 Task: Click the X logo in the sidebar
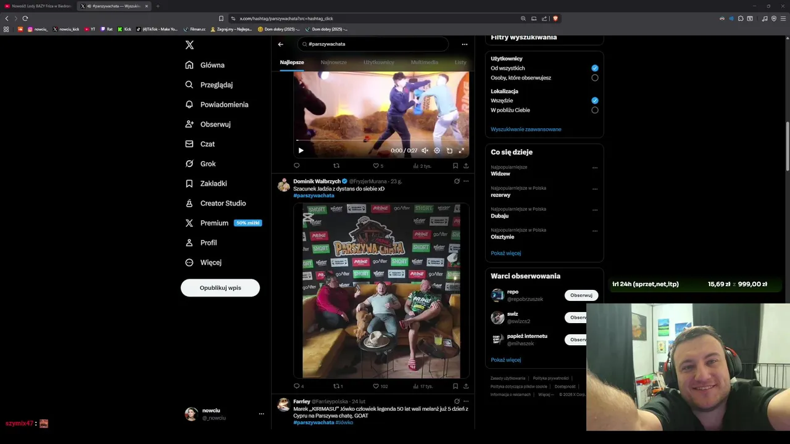(189, 45)
